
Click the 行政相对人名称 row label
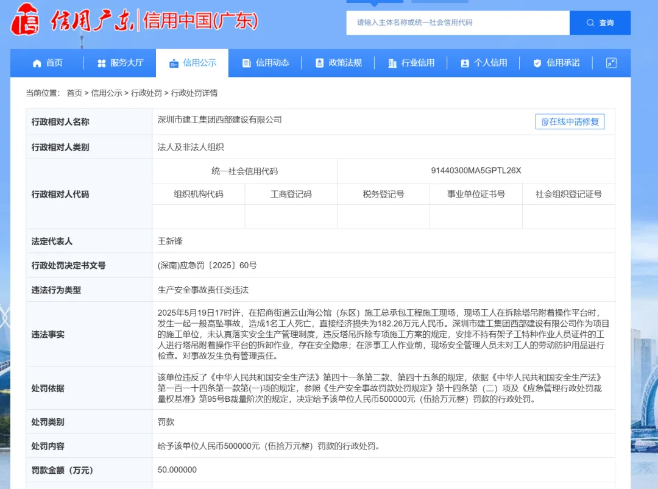click(60, 122)
